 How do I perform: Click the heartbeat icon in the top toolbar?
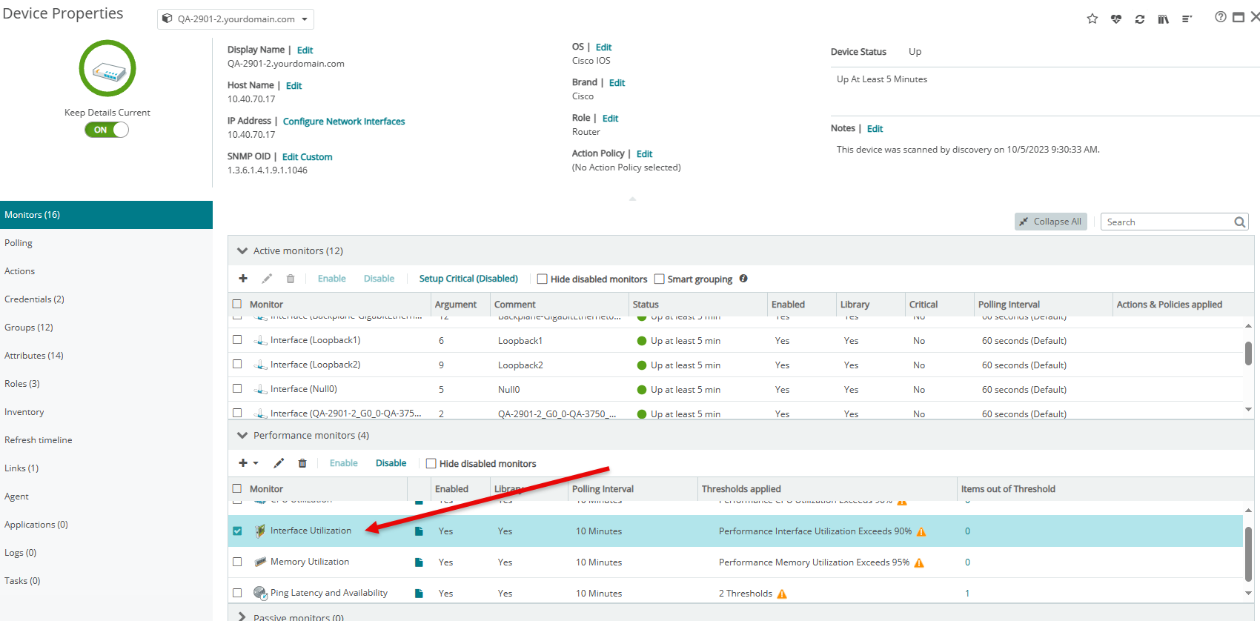tap(1116, 19)
